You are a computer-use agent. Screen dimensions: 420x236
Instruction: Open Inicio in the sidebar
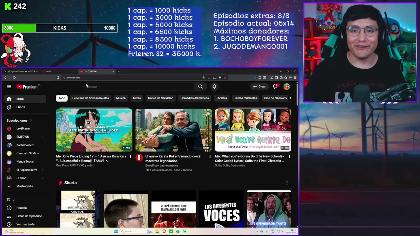click(x=25, y=99)
